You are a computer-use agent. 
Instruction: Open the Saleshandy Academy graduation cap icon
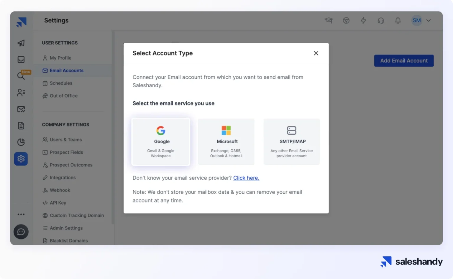click(329, 20)
